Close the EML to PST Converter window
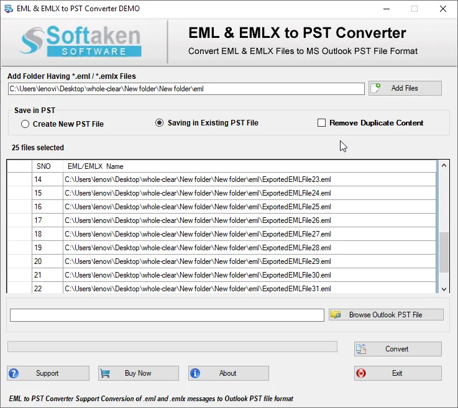The width and height of the screenshot is (458, 408). (x=443, y=9)
